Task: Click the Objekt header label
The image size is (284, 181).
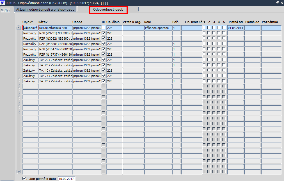Action: (x=28, y=22)
